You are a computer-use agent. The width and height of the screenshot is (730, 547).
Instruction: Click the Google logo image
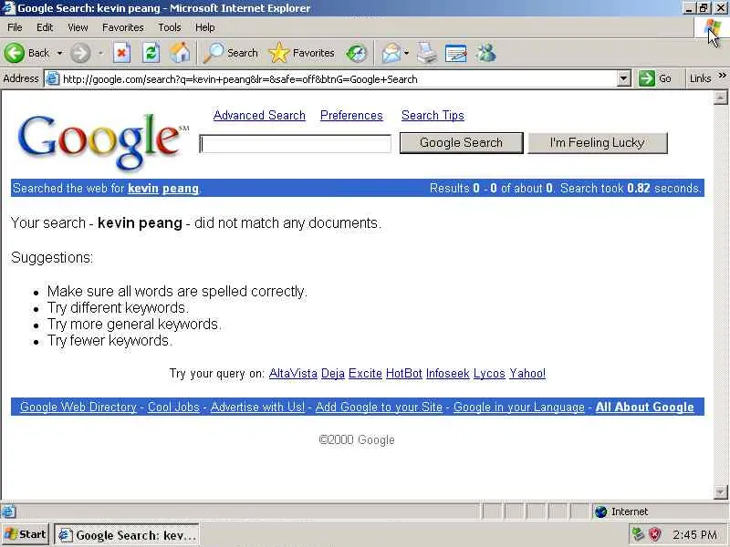click(x=103, y=141)
